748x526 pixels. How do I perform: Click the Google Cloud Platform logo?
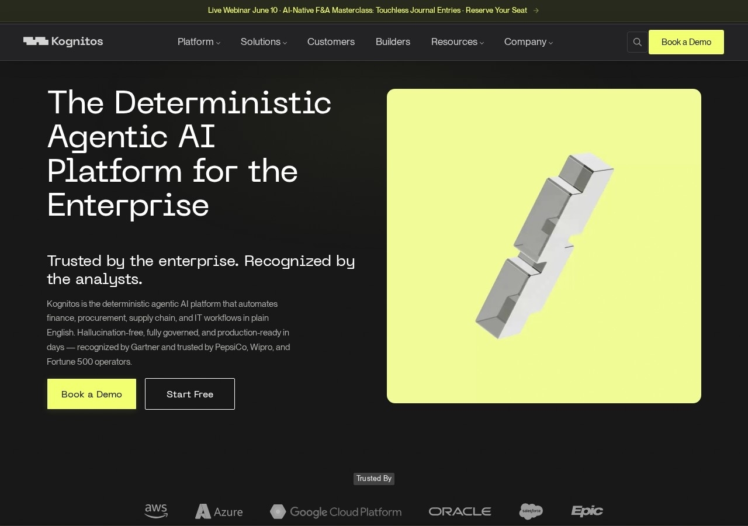[335, 512]
